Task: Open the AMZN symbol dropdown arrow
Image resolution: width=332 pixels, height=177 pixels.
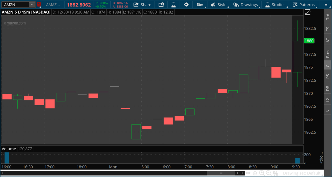Action: (32, 4)
